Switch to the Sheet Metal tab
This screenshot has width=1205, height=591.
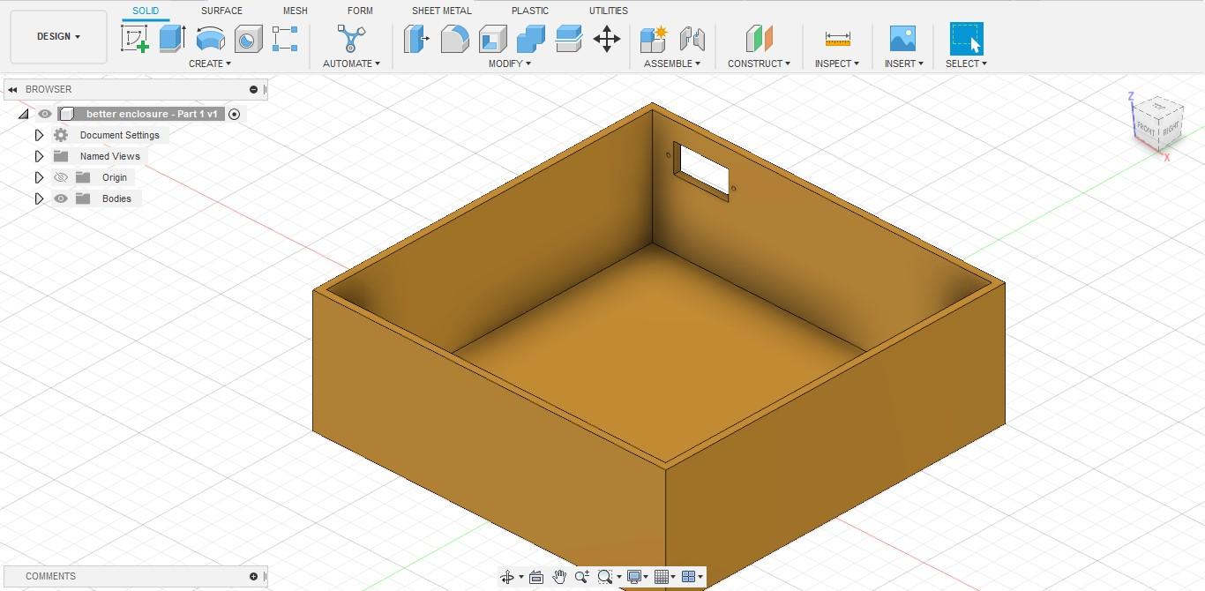pos(441,11)
